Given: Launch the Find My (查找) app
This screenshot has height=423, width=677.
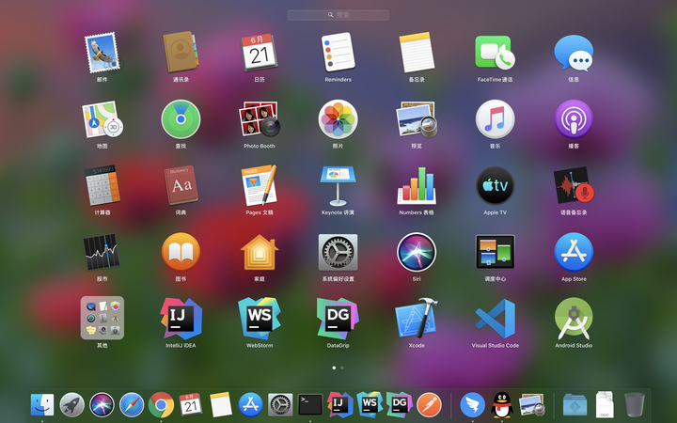Looking at the screenshot, I should point(181,119).
